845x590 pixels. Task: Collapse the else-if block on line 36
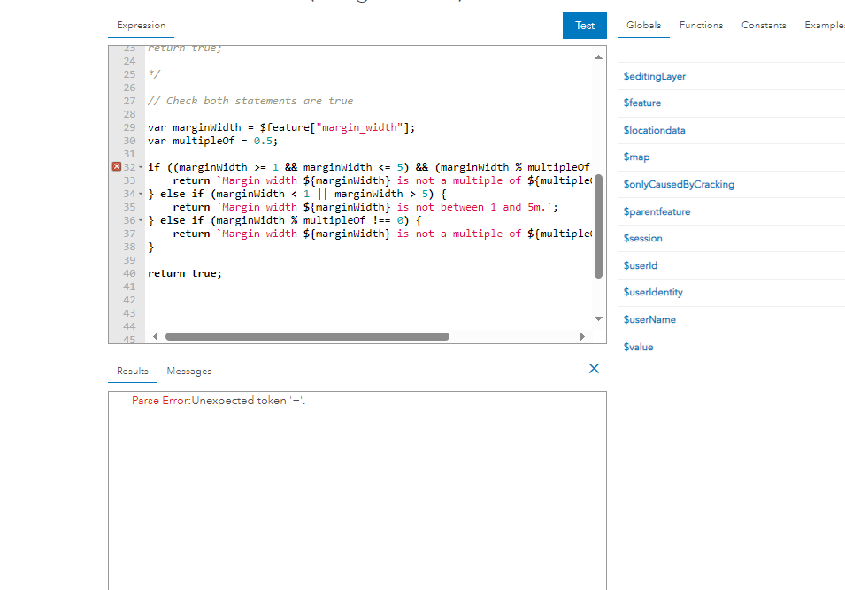139,219
